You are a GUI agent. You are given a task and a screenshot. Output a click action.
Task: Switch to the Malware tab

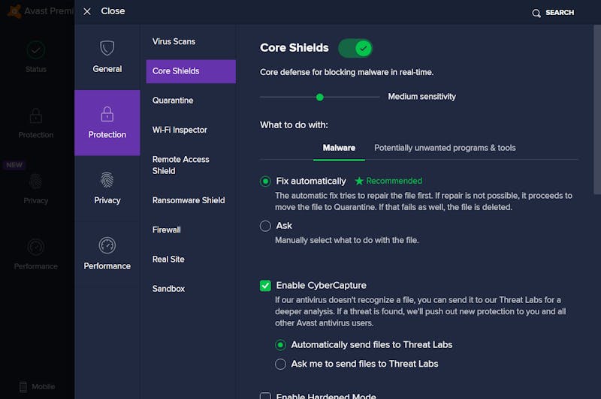tap(339, 148)
